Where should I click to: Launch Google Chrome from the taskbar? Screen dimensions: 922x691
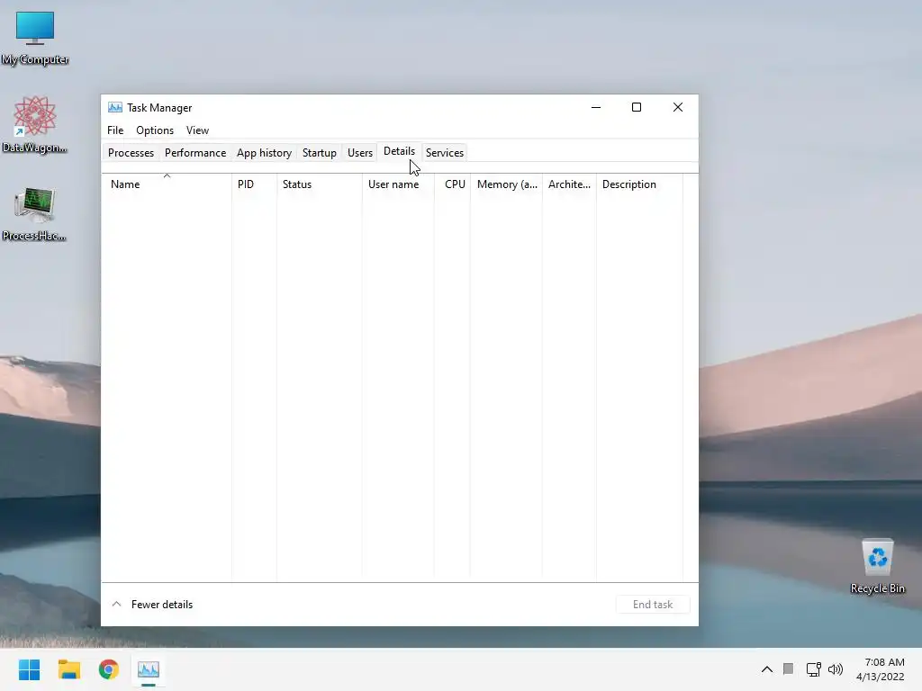click(x=109, y=669)
